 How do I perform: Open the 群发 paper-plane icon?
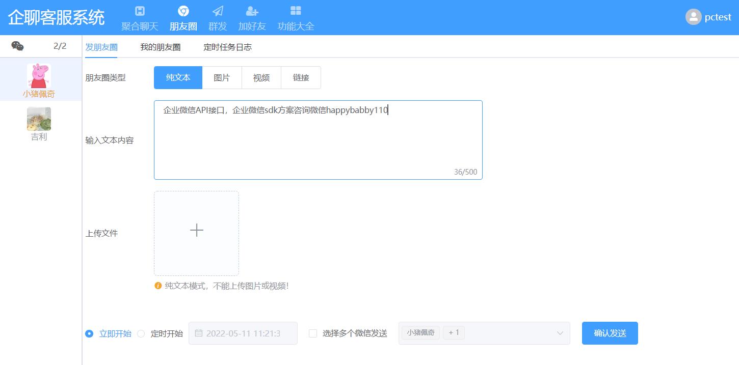[218, 11]
